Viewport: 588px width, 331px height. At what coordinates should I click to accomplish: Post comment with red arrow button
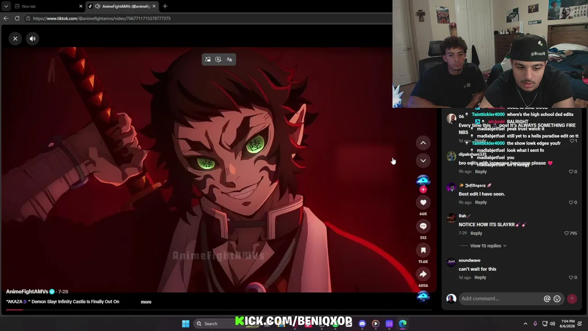coord(572,299)
